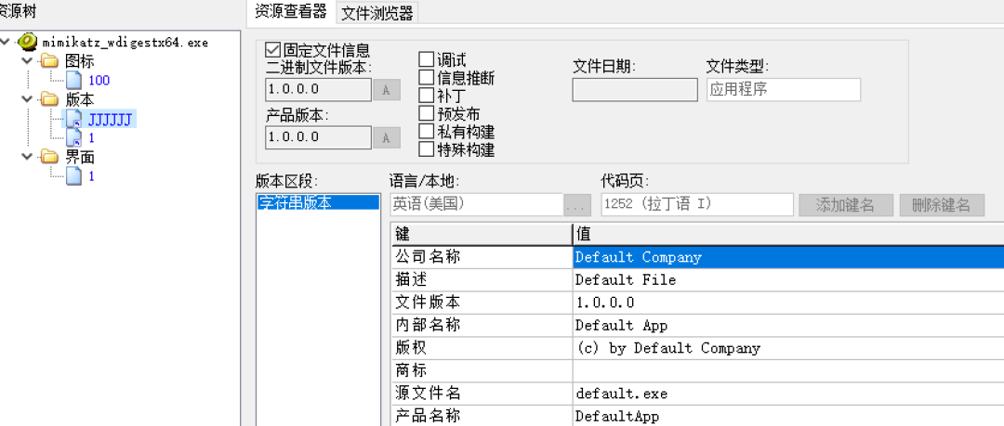
Task: Select the Default App value cell
Action: point(788,326)
